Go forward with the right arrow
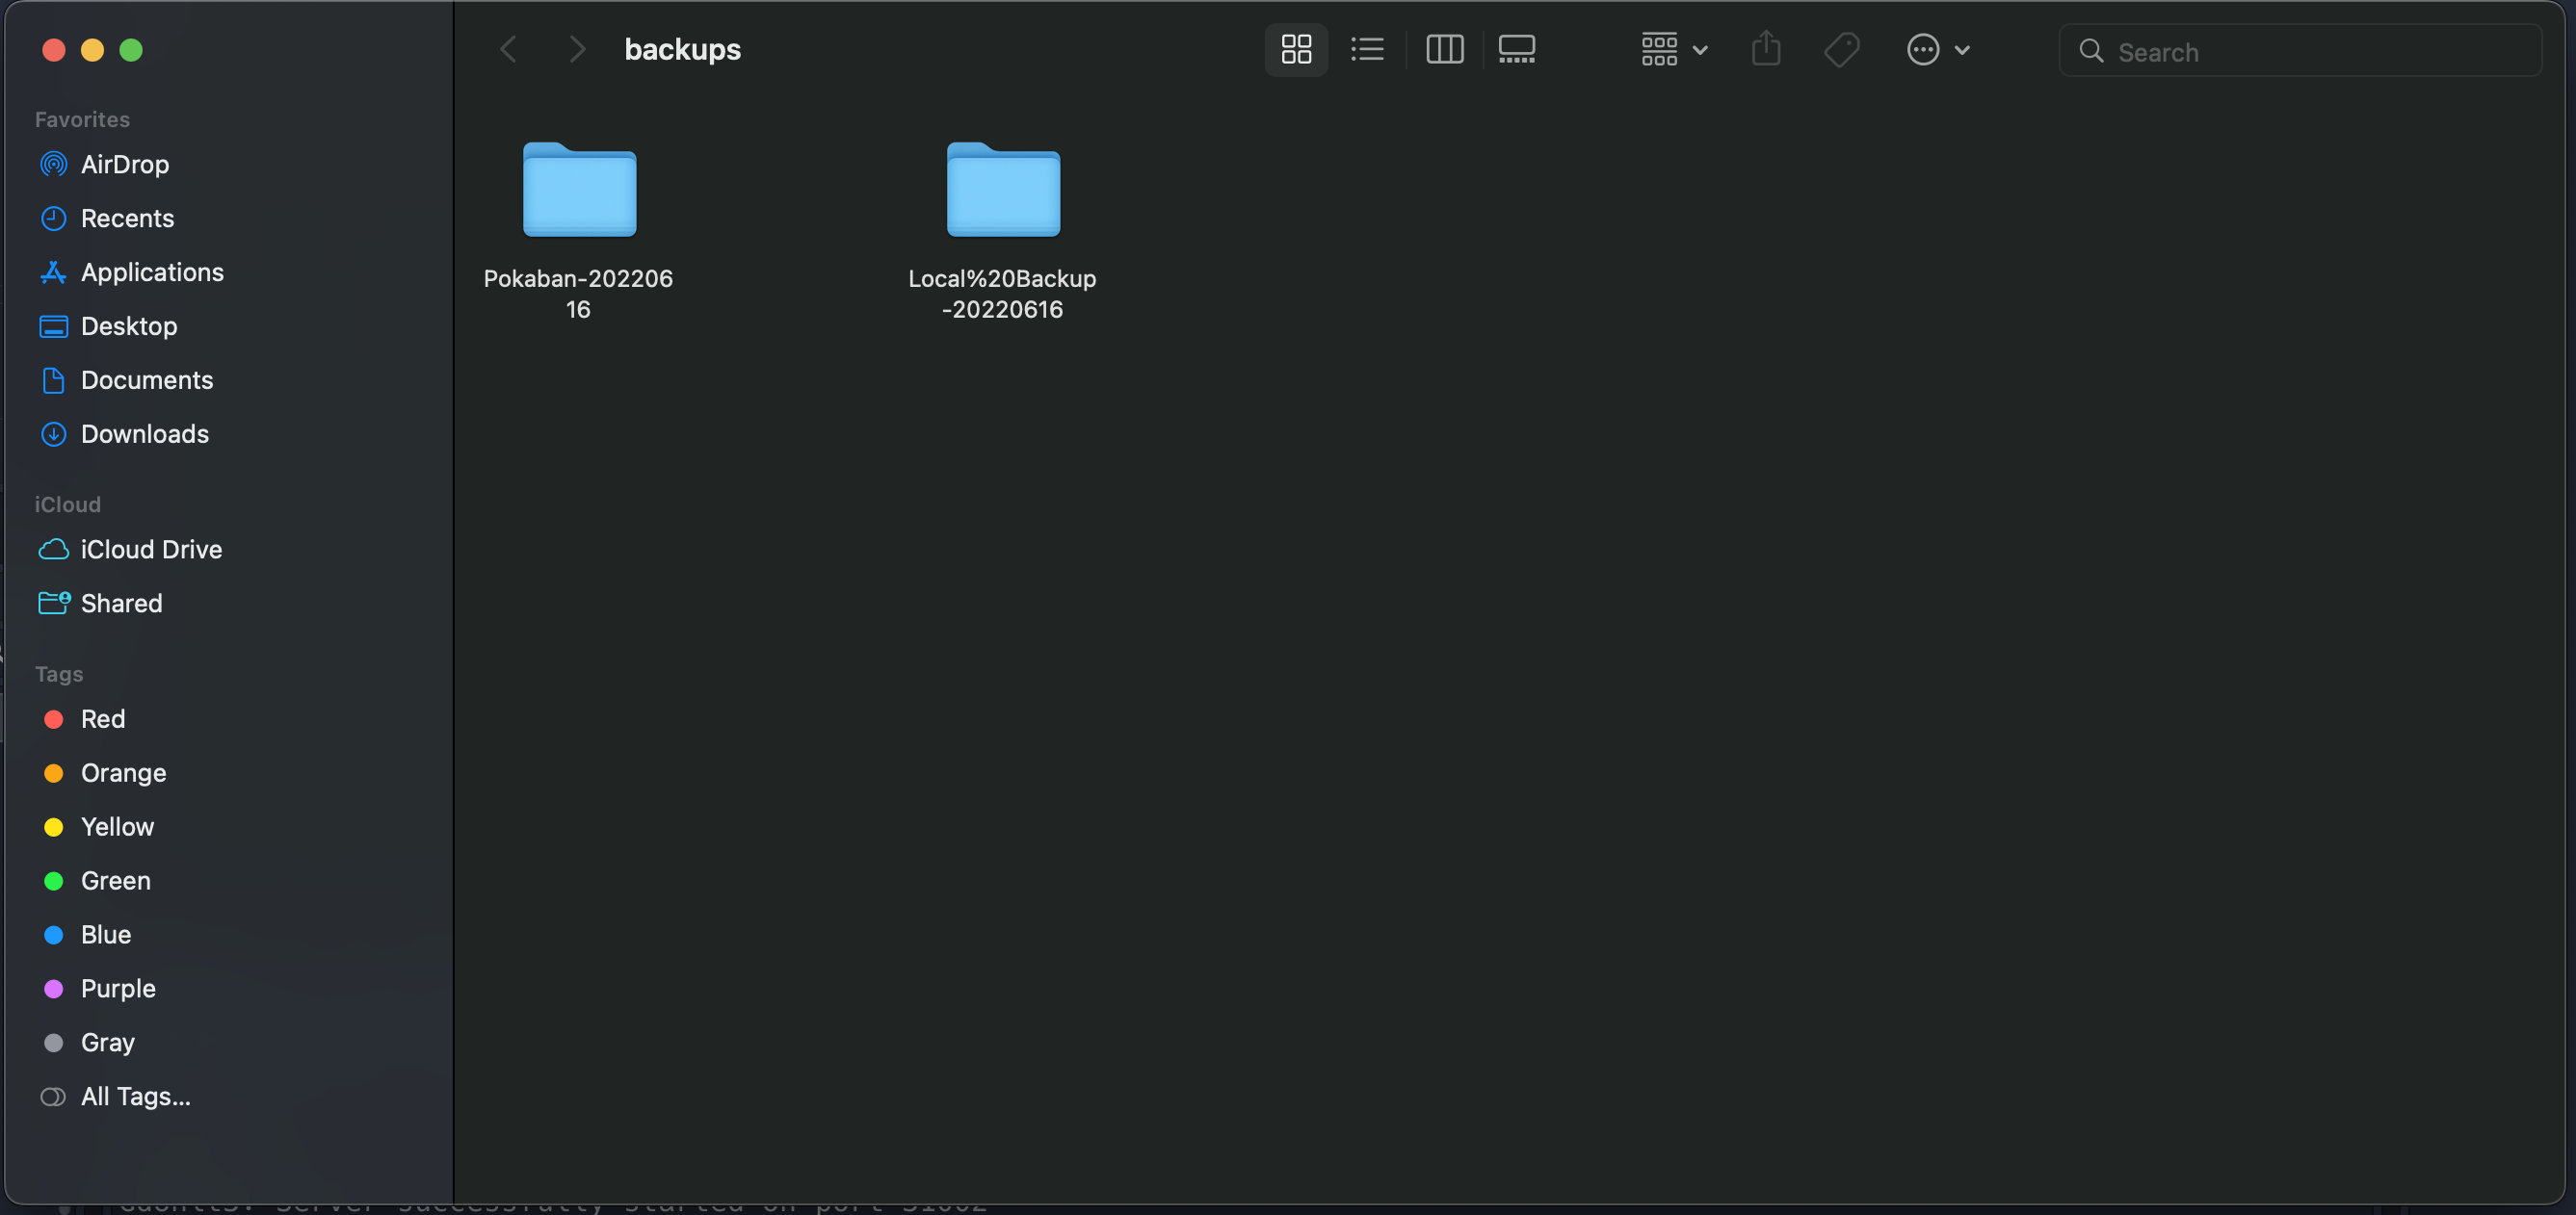This screenshot has height=1215, width=2576. coord(576,49)
